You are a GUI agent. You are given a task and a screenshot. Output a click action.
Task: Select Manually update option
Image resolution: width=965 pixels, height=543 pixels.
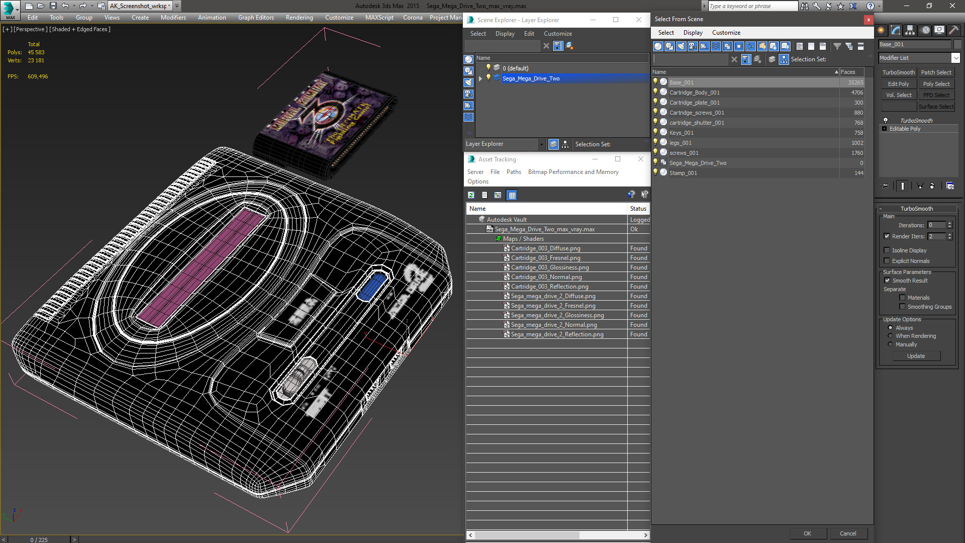coord(890,344)
